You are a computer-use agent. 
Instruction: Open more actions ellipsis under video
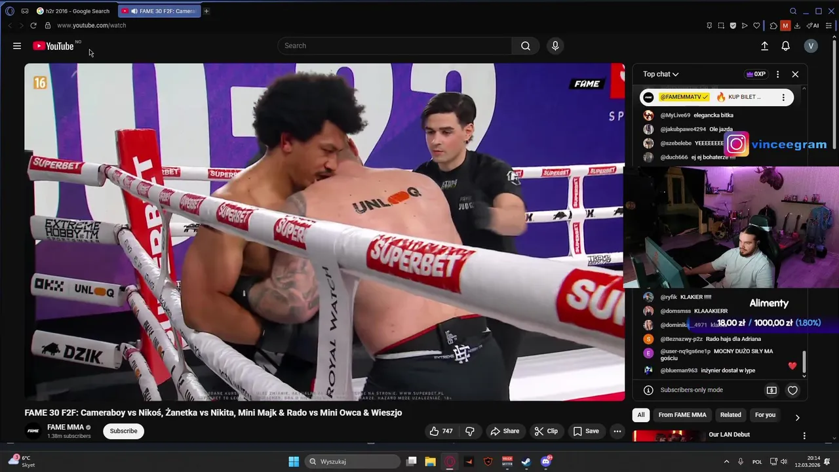coord(617,431)
